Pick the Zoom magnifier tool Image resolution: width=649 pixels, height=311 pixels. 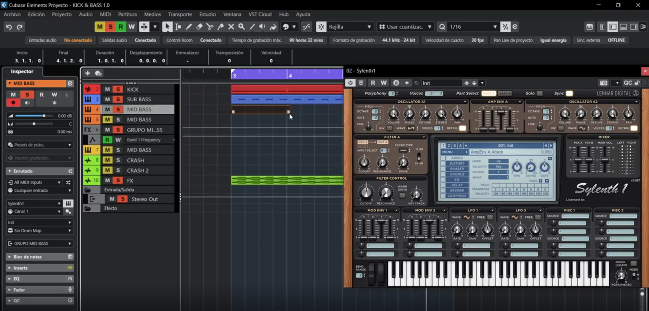pos(241,27)
